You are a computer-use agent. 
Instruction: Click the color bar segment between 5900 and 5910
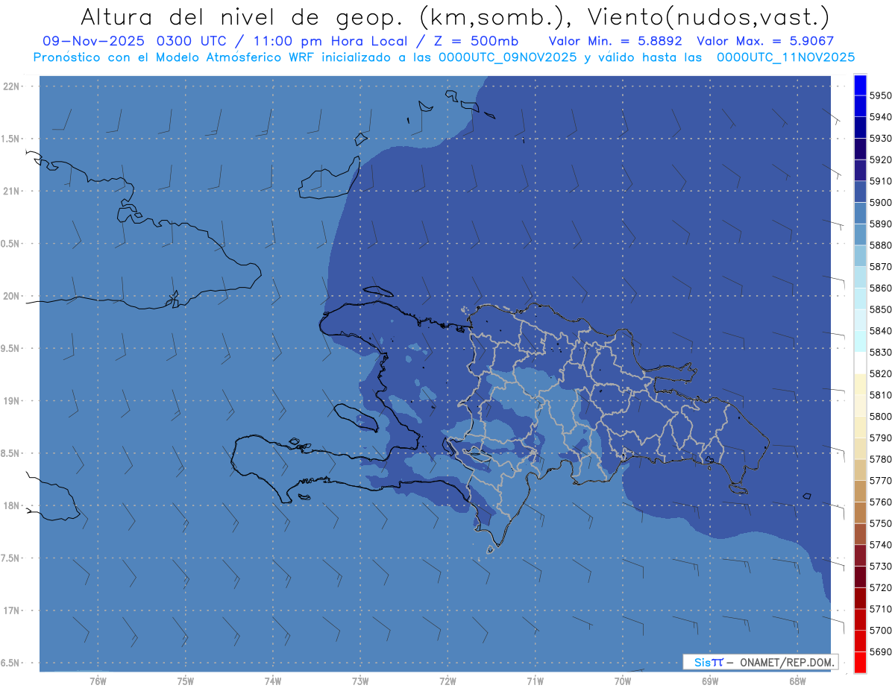tap(860, 192)
